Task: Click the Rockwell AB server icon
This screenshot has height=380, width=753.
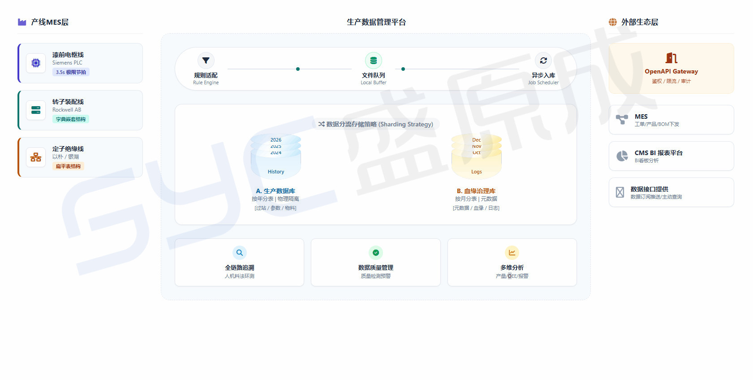Action: [x=36, y=110]
